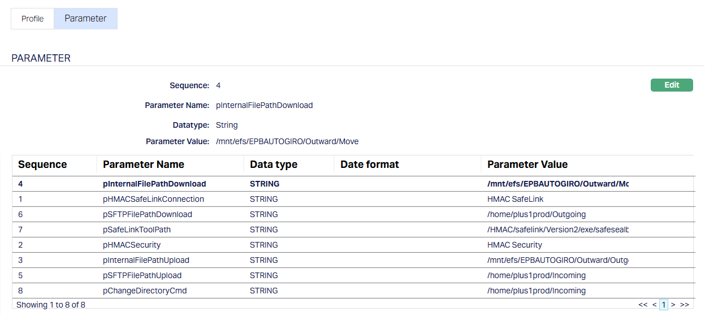Open the pSFTPFilePathUpload row
This screenshot has width=705, height=316.
142,275
